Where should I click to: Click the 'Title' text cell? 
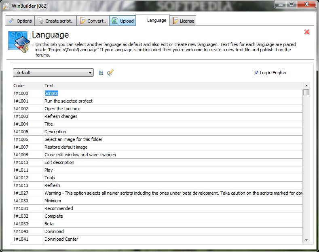click(x=173, y=124)
